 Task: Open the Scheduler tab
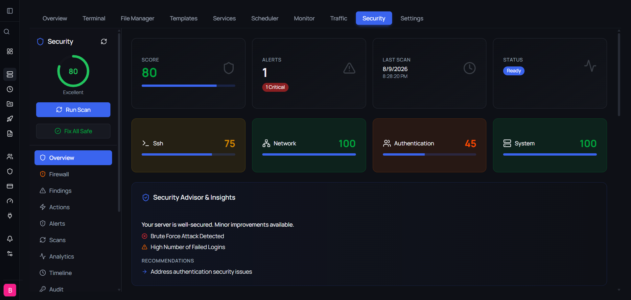coord(265,18)
